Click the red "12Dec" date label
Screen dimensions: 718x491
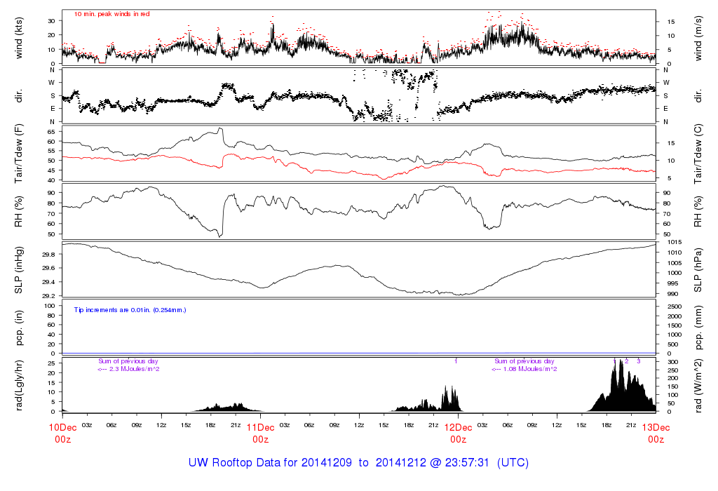[458, 428]
